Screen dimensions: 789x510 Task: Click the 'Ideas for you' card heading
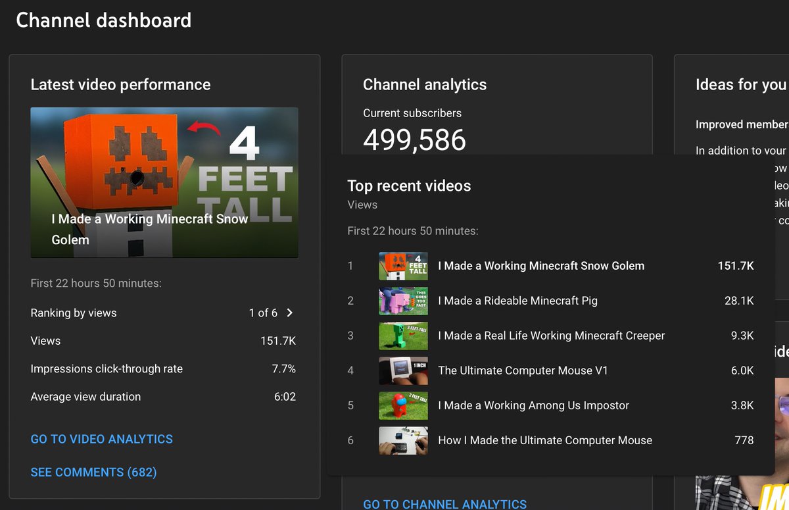(x=741, y=85)
